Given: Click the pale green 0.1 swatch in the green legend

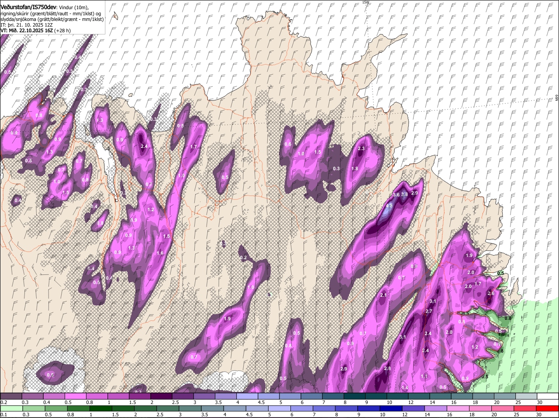Looking at the screenshot, I should pyautogui.click(x=11, y=408).
